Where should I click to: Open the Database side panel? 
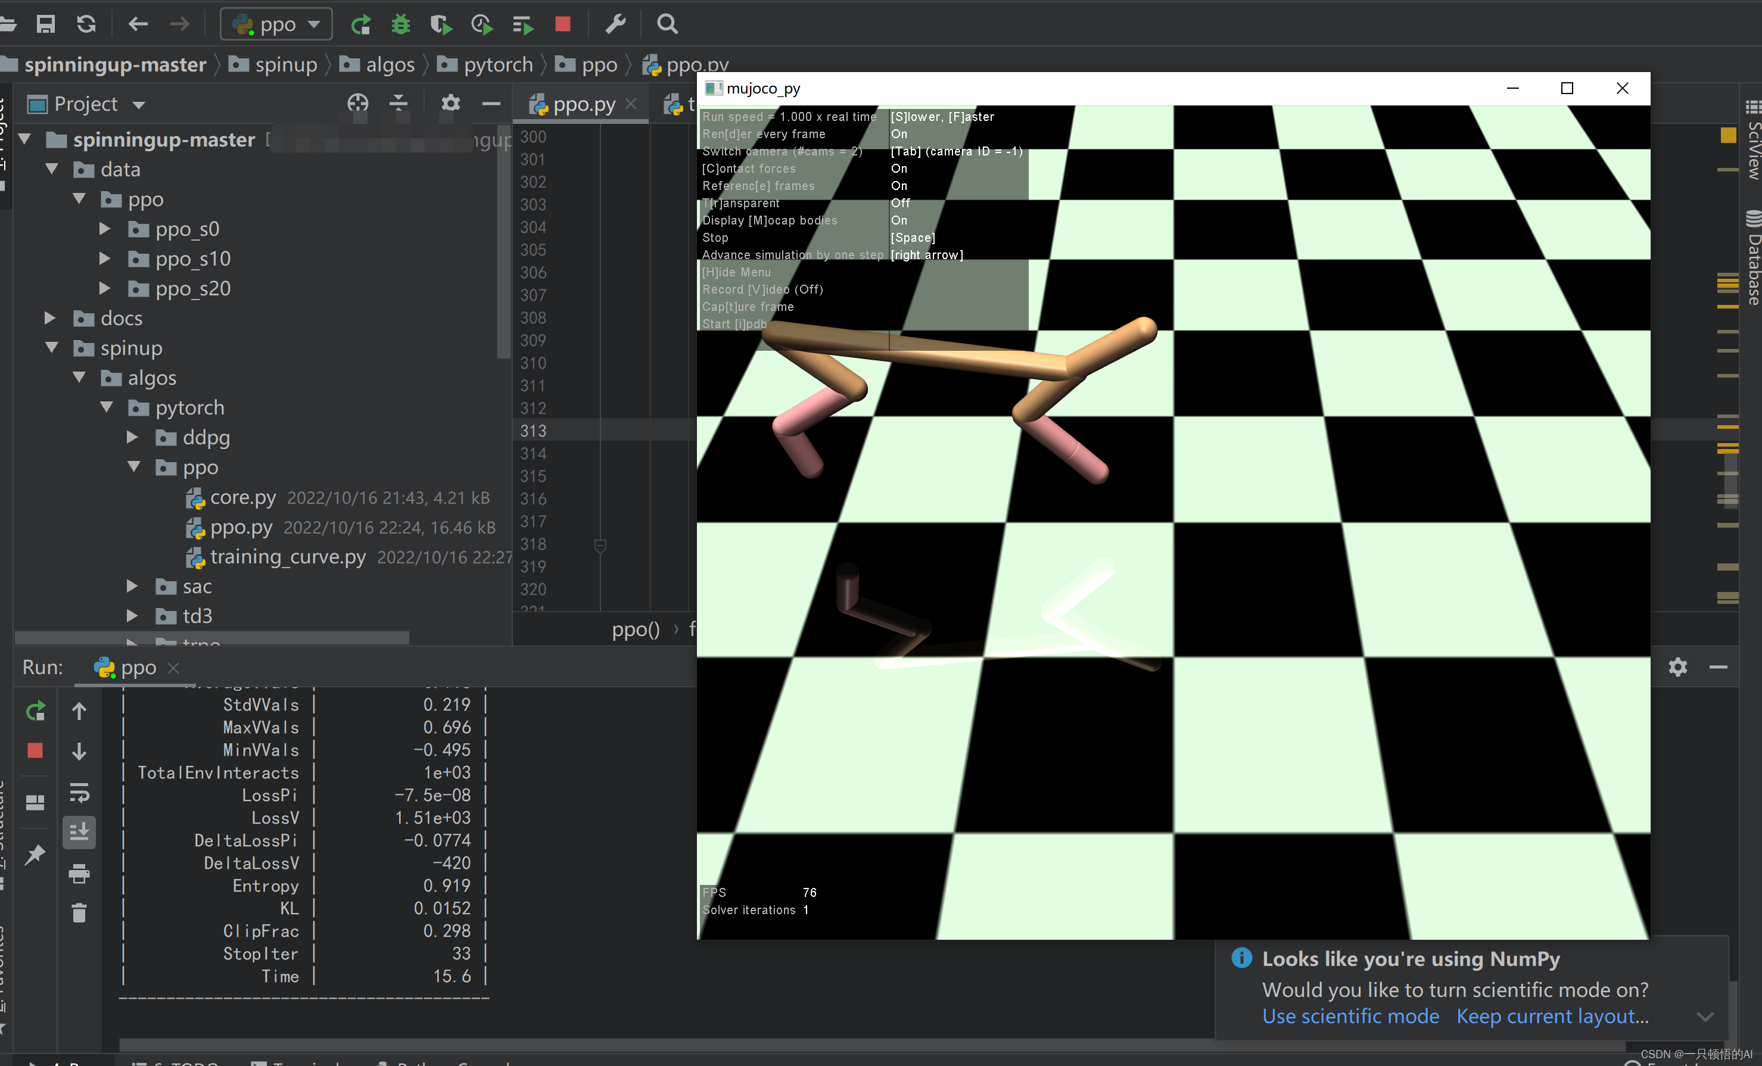click(1752, 258)
